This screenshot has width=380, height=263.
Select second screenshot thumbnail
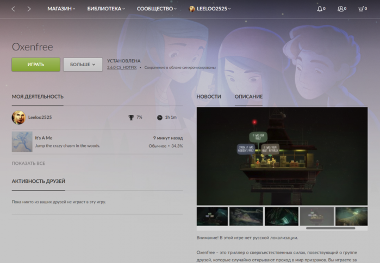click(x=246, y=216)
